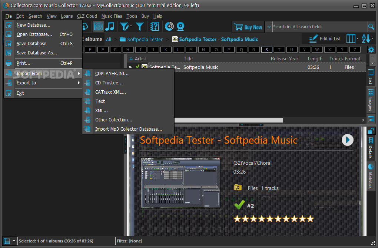Expand the Export to submenu
The image size is (378, 248).
[43, 83]
